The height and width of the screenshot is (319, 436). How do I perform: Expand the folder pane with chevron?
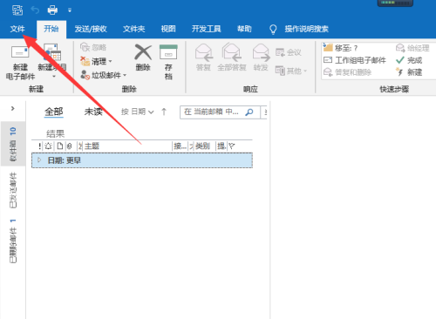(x=12, y=108)
